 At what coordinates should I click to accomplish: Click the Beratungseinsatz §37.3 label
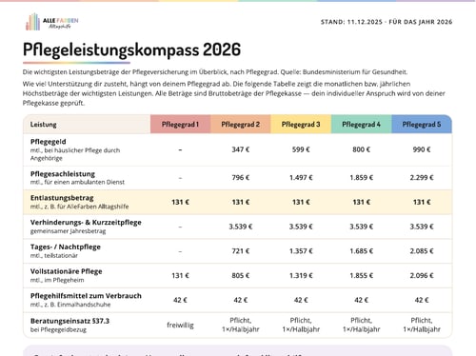click(69, 321)
